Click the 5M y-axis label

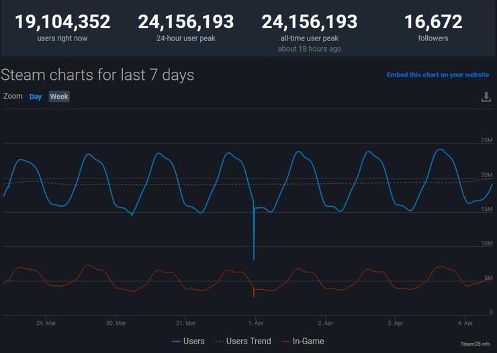coord(488,278)
